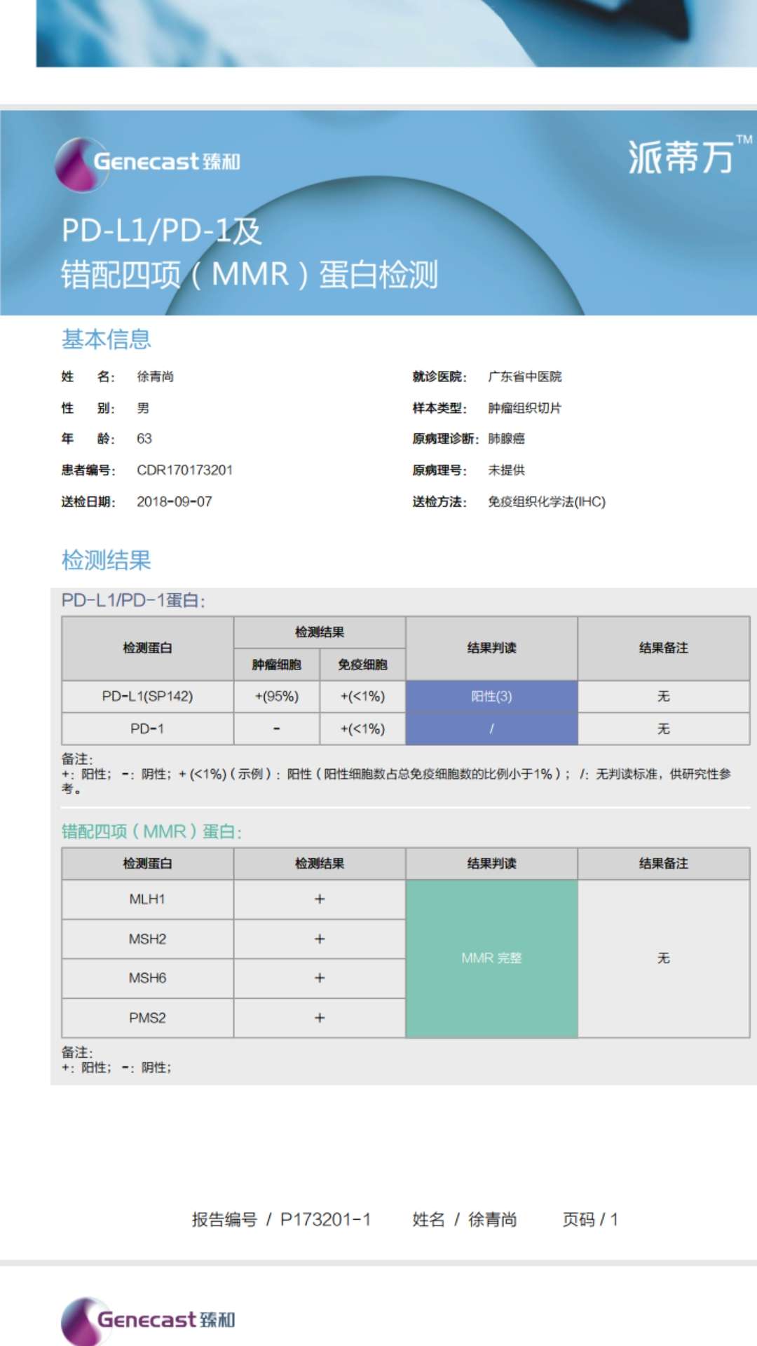
Task: Click the 送检方法 field label
Action: pos(439,502)
